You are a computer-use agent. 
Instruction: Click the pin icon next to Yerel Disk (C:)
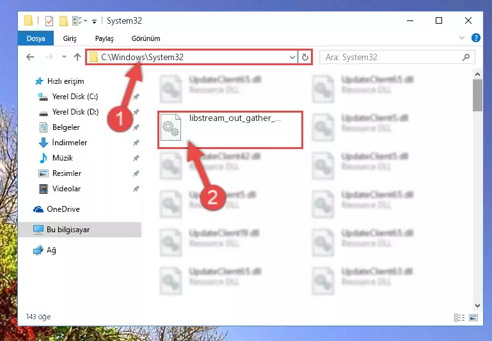136,97
